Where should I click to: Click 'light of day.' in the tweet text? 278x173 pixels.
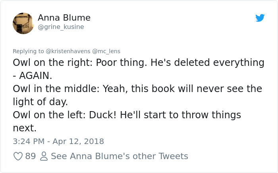41,102
